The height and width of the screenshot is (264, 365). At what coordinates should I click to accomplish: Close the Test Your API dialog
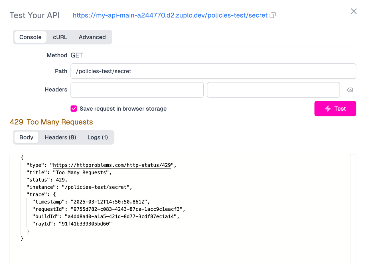(354, 11)
